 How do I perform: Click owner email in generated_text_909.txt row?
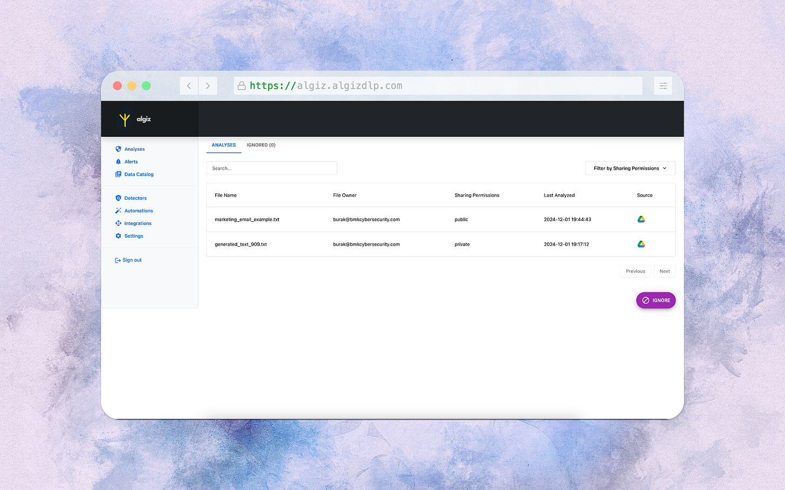click(367, 244)
